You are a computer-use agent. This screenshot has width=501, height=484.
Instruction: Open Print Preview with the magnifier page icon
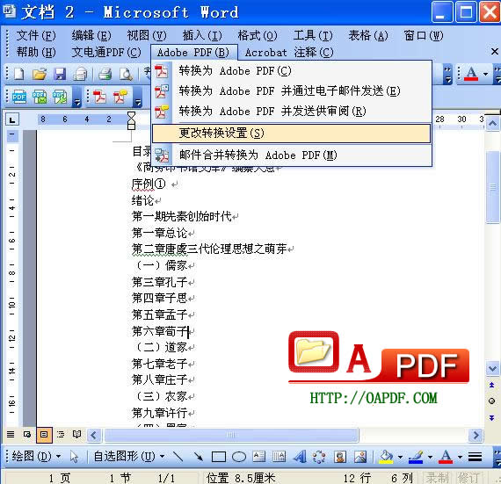tap(126, 74)
